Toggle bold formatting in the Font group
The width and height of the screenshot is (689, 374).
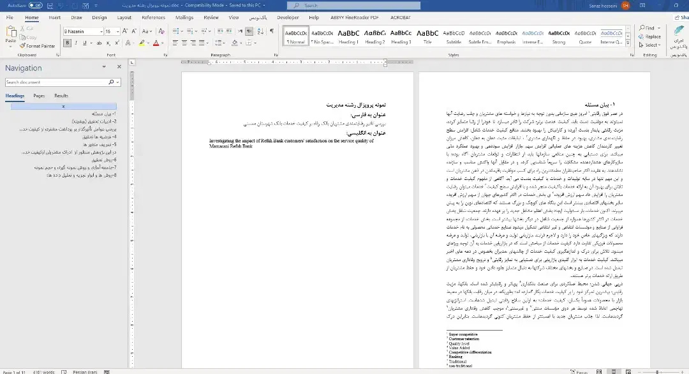pyautogui.click(x=67, y=42)
